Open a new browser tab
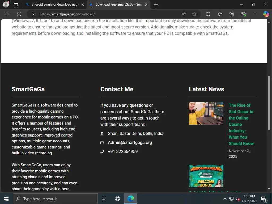 coord(156,5)
